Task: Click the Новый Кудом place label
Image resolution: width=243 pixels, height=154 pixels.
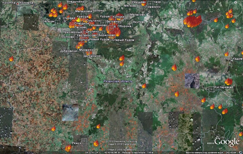Action: [99, 39]
